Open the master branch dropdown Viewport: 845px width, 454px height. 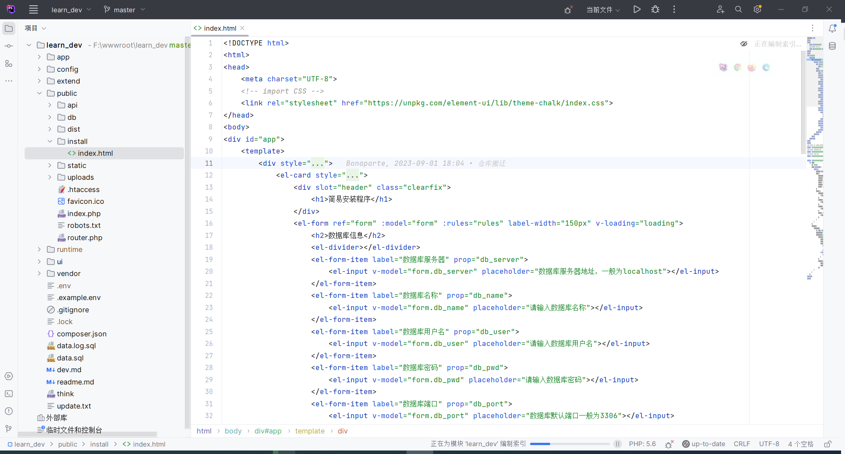(x=124, y=10)
